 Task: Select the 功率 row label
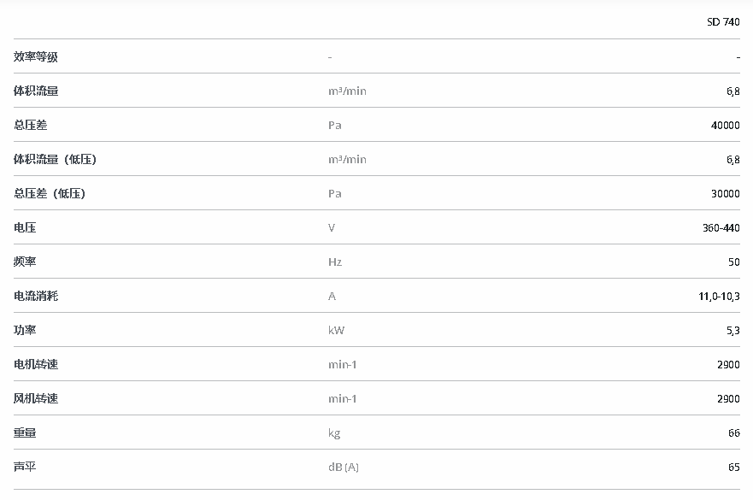[x=25, y=330]
